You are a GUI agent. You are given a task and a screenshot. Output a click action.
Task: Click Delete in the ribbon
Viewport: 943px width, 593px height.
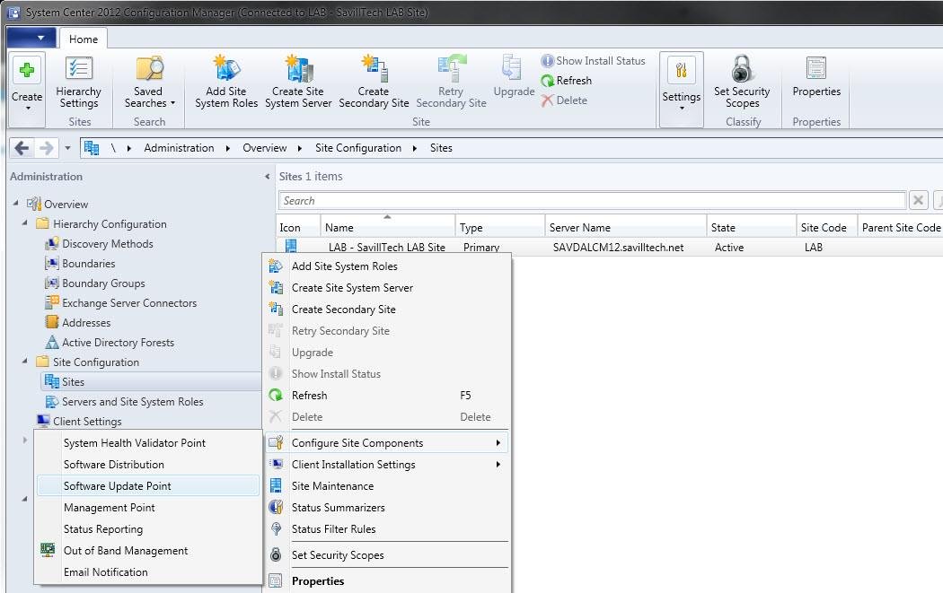coord(563,100)
